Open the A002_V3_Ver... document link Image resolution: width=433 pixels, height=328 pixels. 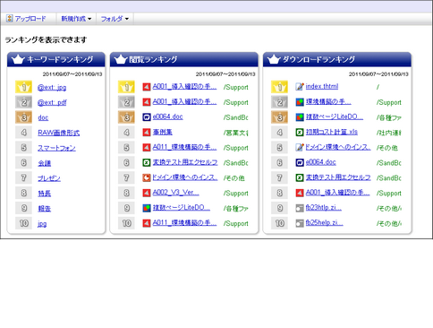[x=175, y=193]
